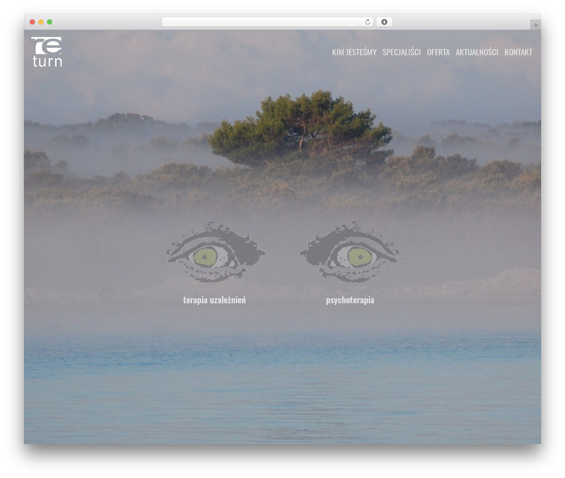Follow the terapia uzależnień link
The height and width of the screenshot is (478, 565).
215,300
